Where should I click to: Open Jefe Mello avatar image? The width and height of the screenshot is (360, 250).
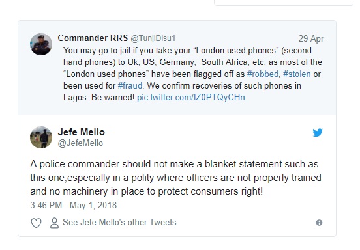41,137
